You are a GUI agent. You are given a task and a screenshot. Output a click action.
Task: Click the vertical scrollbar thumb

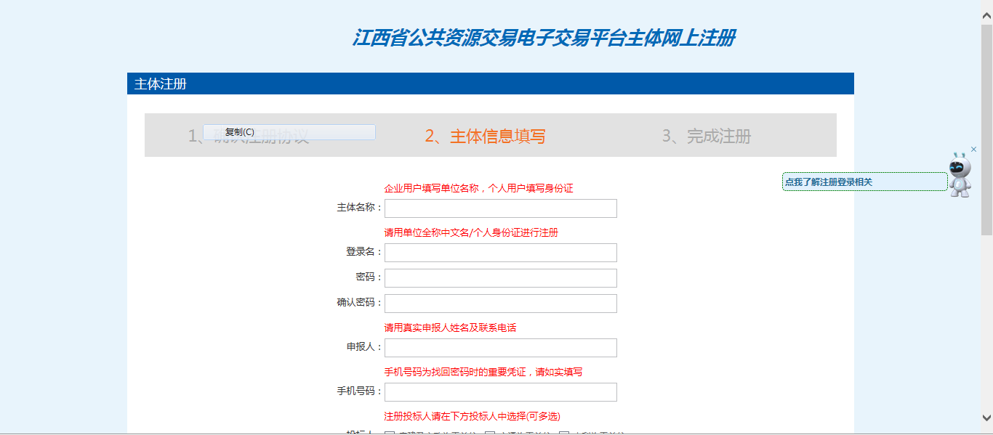[986, 129]
